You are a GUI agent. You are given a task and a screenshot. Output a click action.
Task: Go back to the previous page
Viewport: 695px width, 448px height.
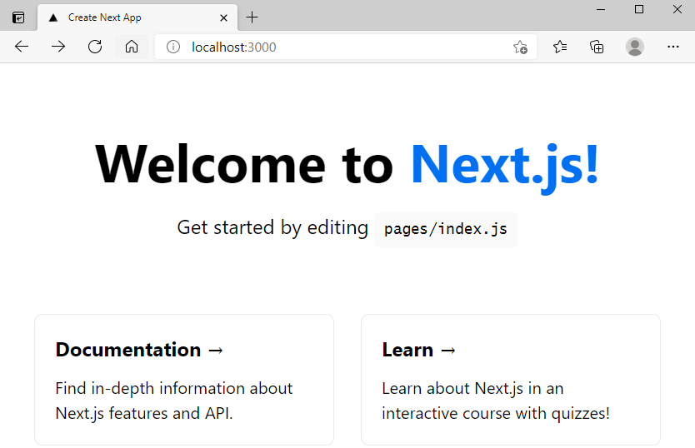[22, 47]
